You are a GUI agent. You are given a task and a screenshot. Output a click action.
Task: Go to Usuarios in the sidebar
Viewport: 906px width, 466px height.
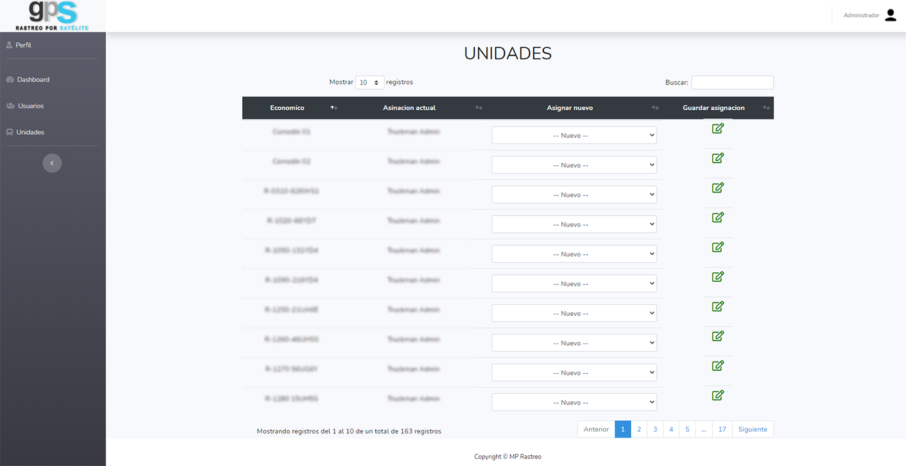(31, 106)
